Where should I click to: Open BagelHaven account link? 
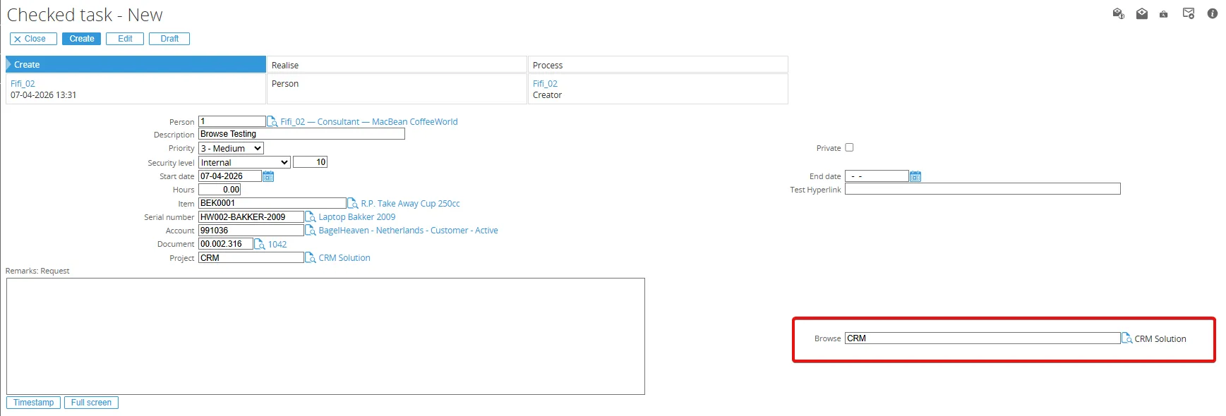[408, 231]
